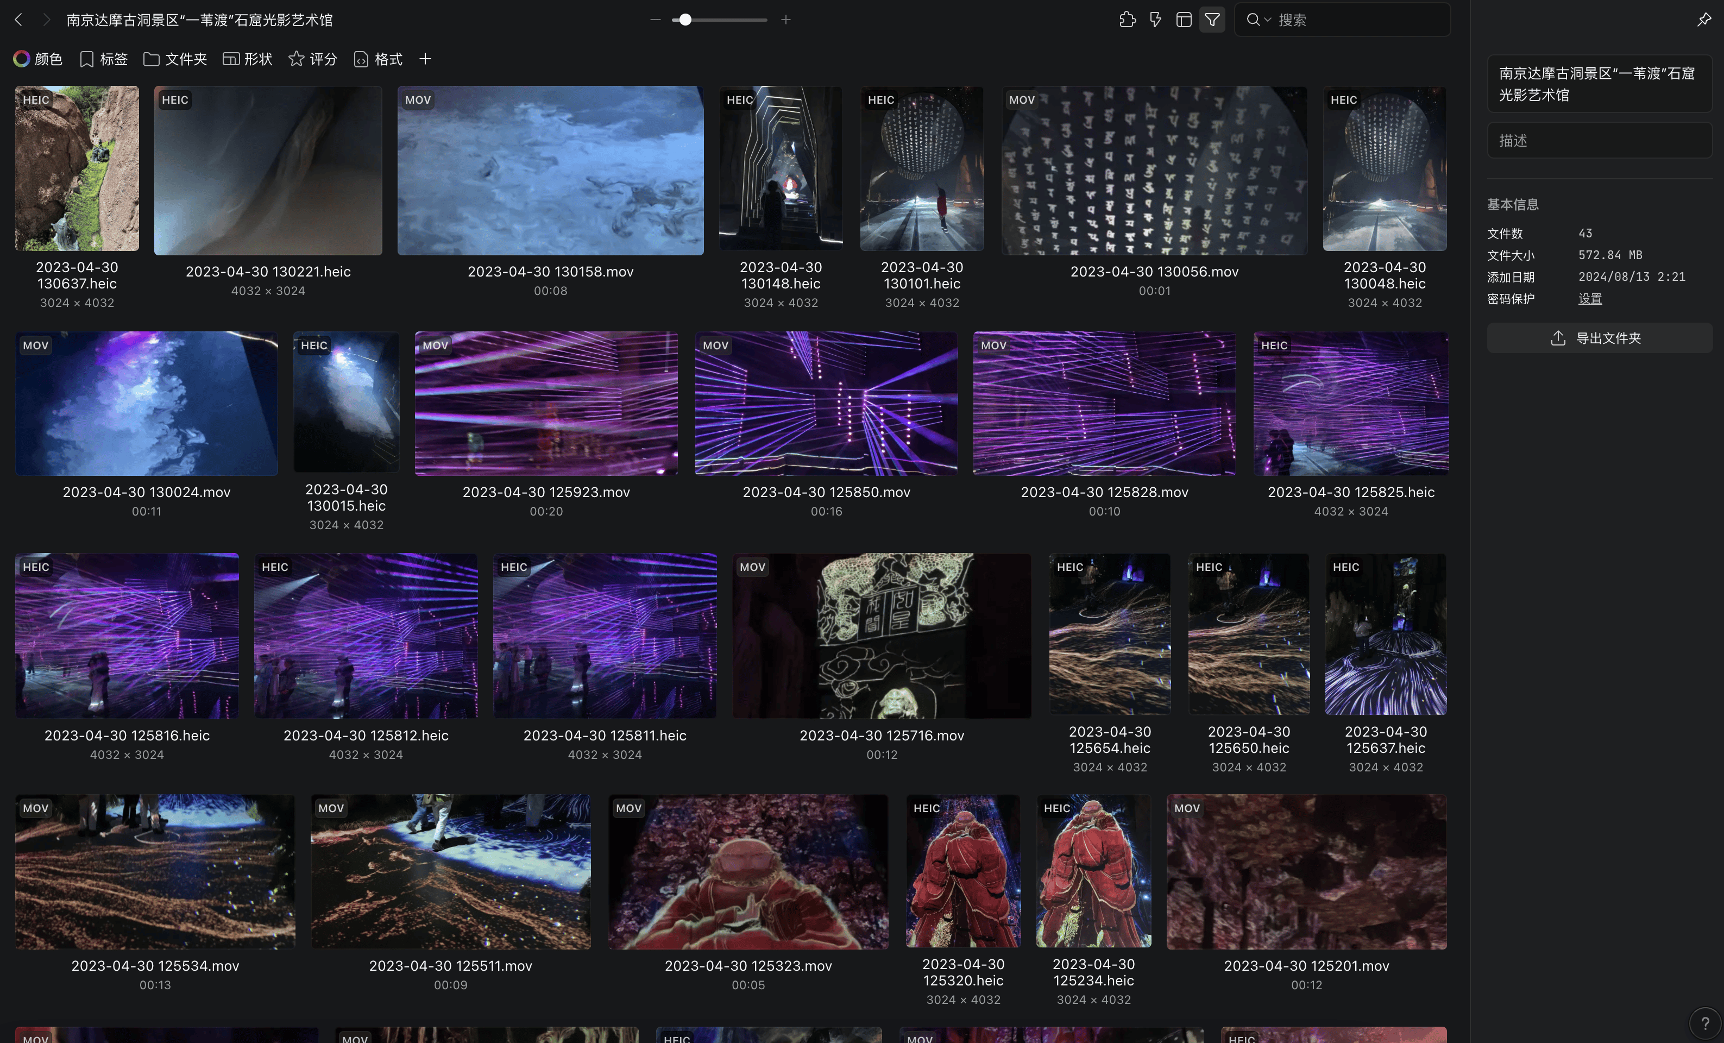This screenshot has height=1043, width=1724.
Task: Click the 设置 password protection link
Action: (1590, 299)
